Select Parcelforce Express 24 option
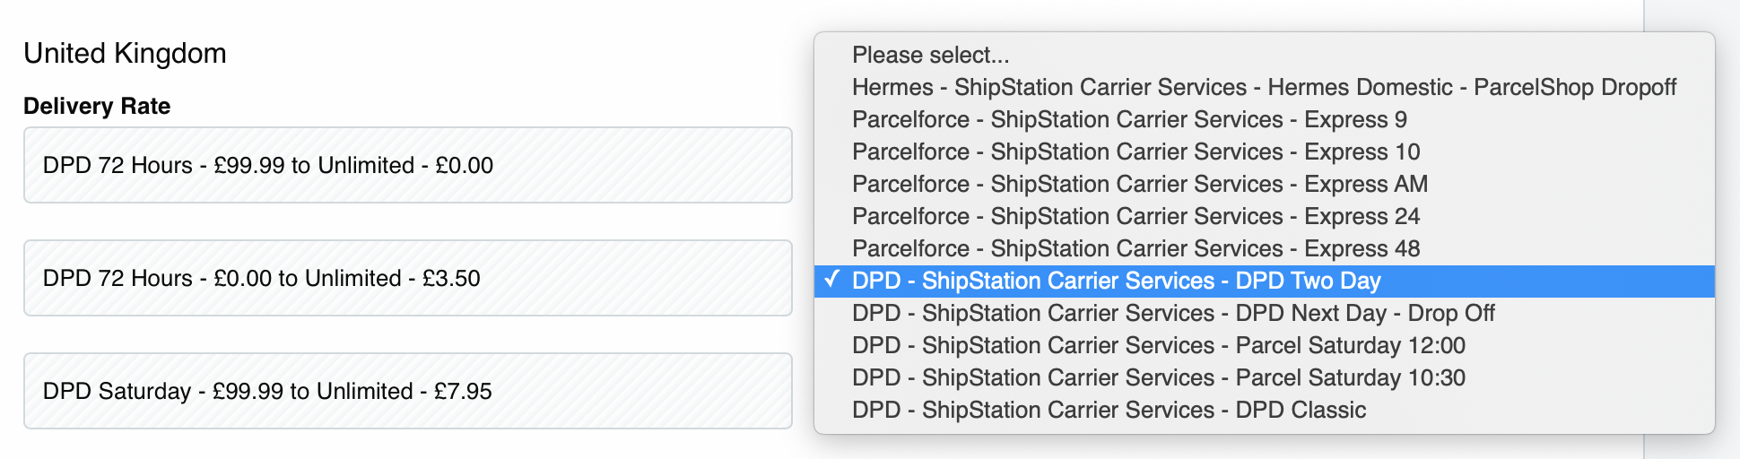This screenshot has height=459, width=1740. [1135, 216]
